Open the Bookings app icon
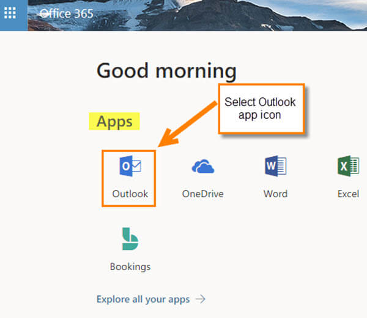 tap(130, 239)
